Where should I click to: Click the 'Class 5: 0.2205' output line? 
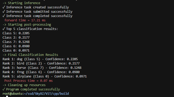[x=16, y=33]
